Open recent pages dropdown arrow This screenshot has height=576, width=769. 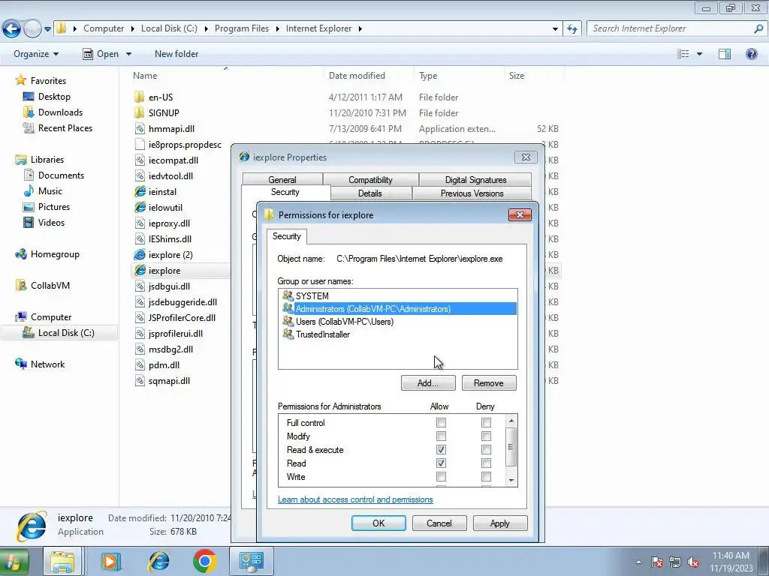47,29
